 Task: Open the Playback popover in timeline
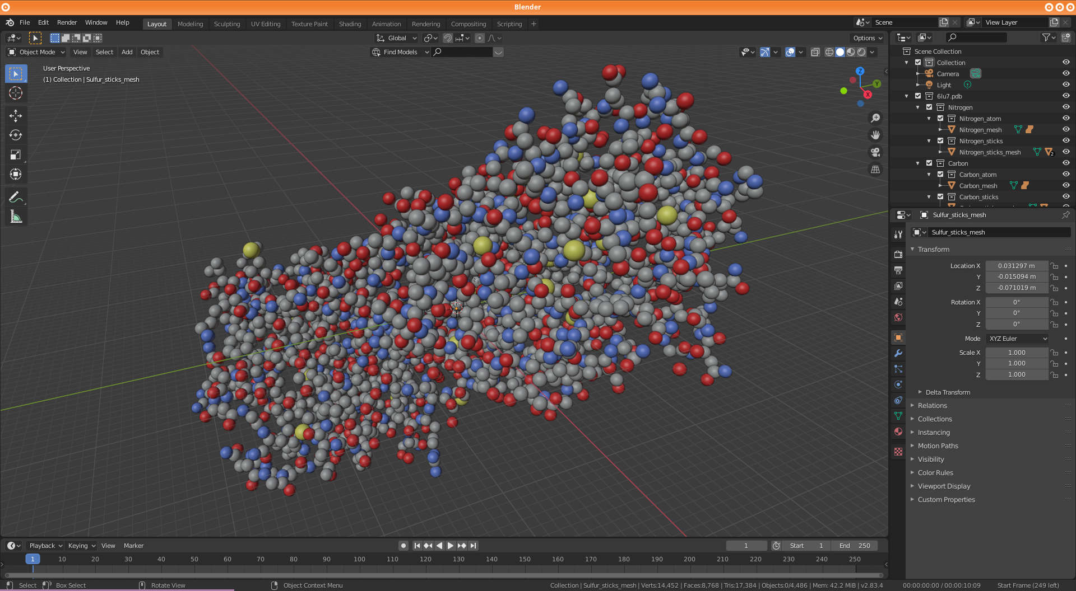(45, 546)
